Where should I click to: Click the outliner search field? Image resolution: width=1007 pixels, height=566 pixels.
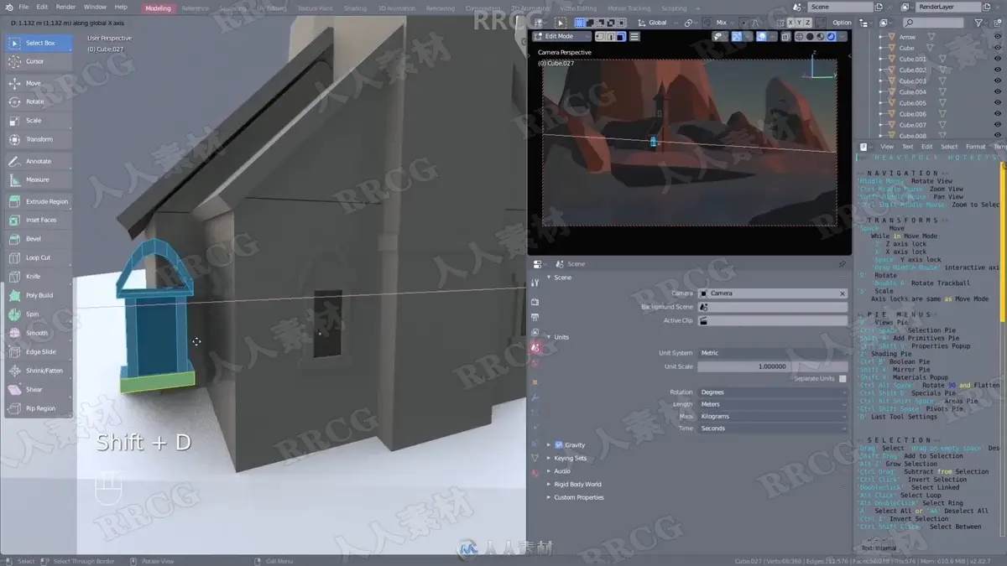tap(932, 23)
